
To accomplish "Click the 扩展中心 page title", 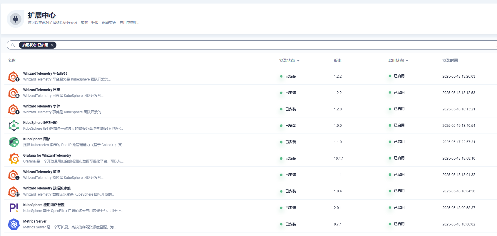I will pyautogui.click(x=42, y=15).
